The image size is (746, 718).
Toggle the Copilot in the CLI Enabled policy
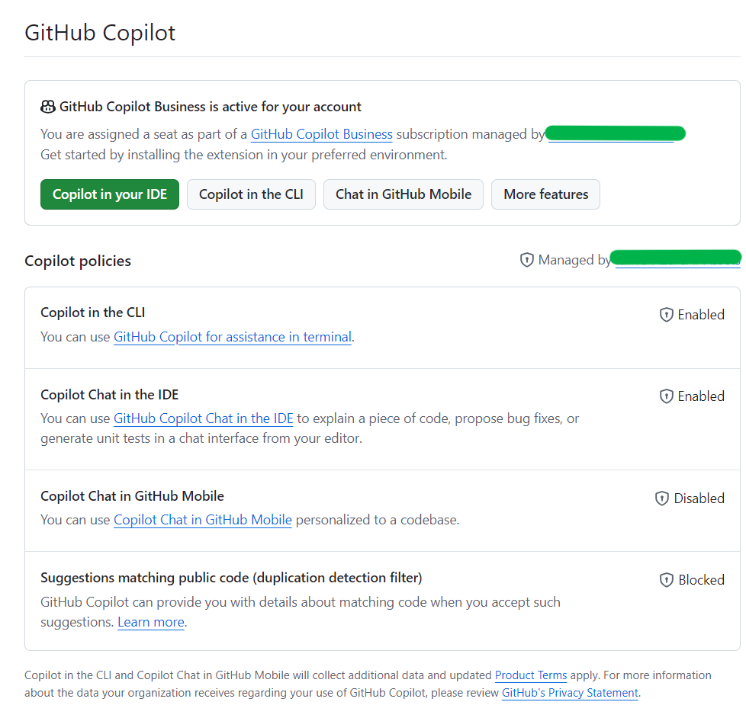[691, 314]
